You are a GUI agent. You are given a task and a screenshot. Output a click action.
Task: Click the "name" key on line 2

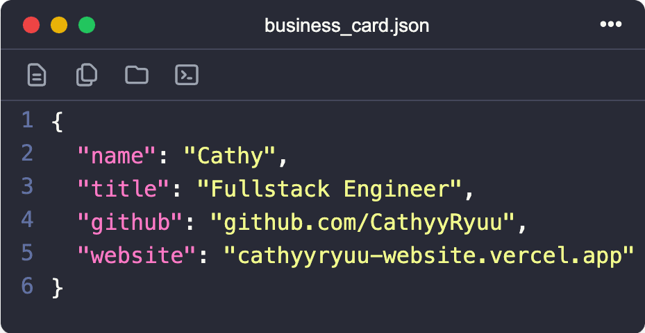117,156
